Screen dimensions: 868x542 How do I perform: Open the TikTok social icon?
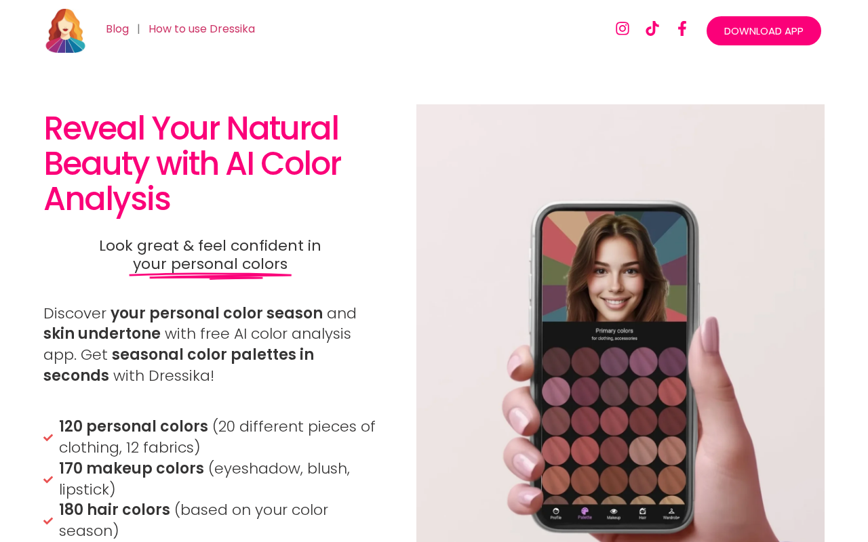(652, 28)
